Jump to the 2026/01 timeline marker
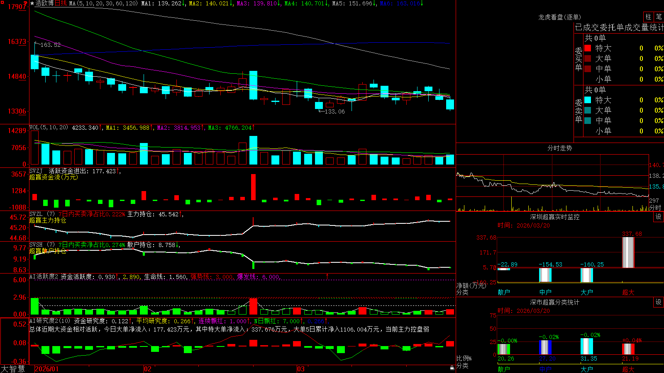The image size is (664, 373). click(x=47, y=369)
